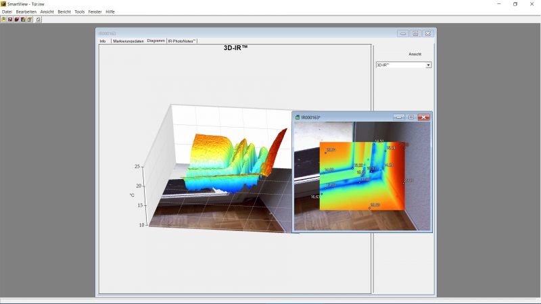Switch to the IR-PhotoNotes tab

tap(182, 41)
